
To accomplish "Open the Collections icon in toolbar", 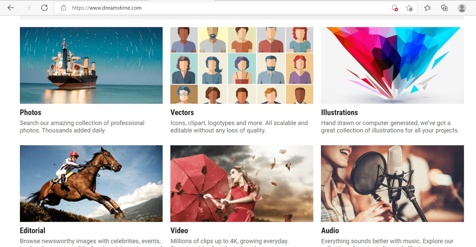I will click(444, 8).
